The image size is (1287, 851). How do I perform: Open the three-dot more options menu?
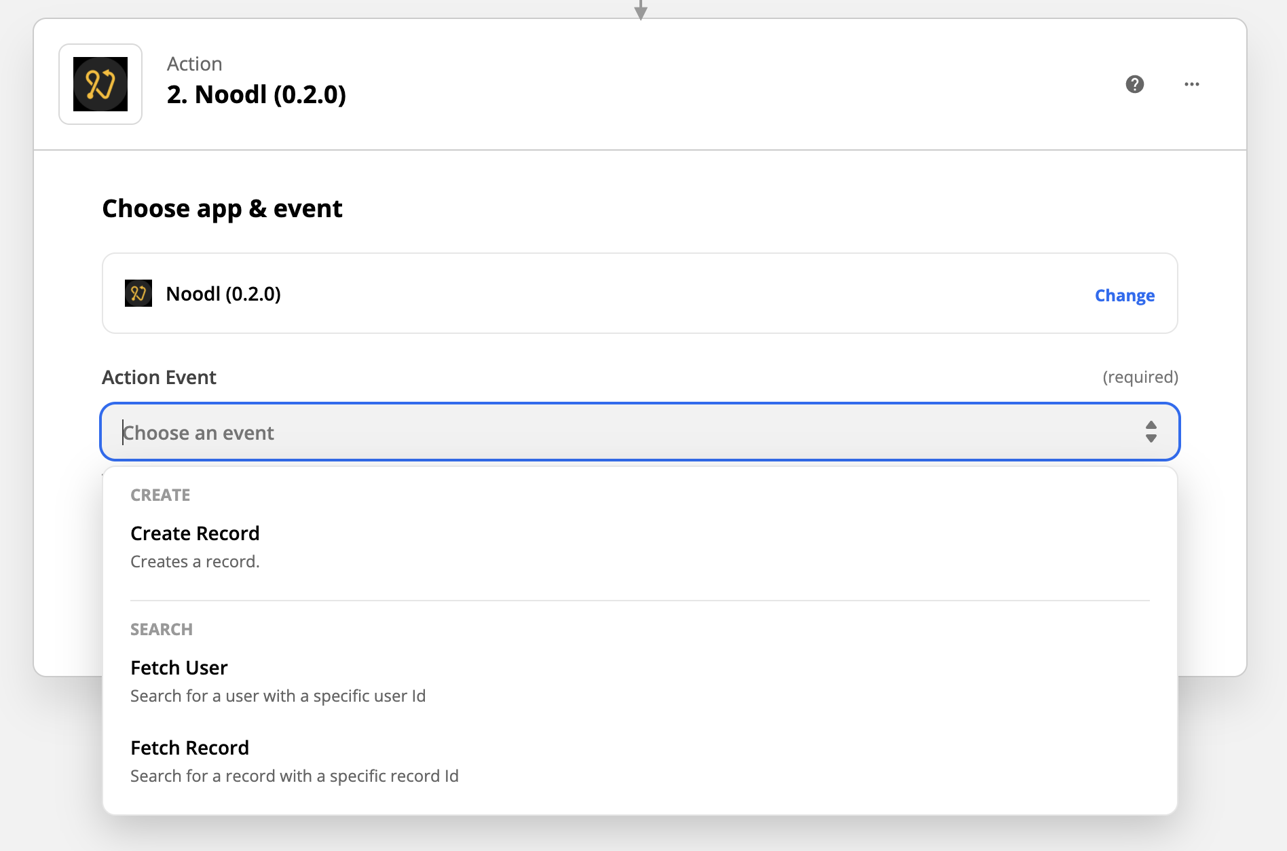(x=1191, y=84)
